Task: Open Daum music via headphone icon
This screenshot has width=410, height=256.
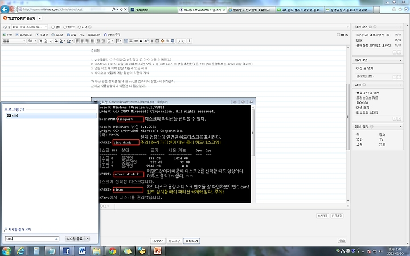Action: pos(105,35)
